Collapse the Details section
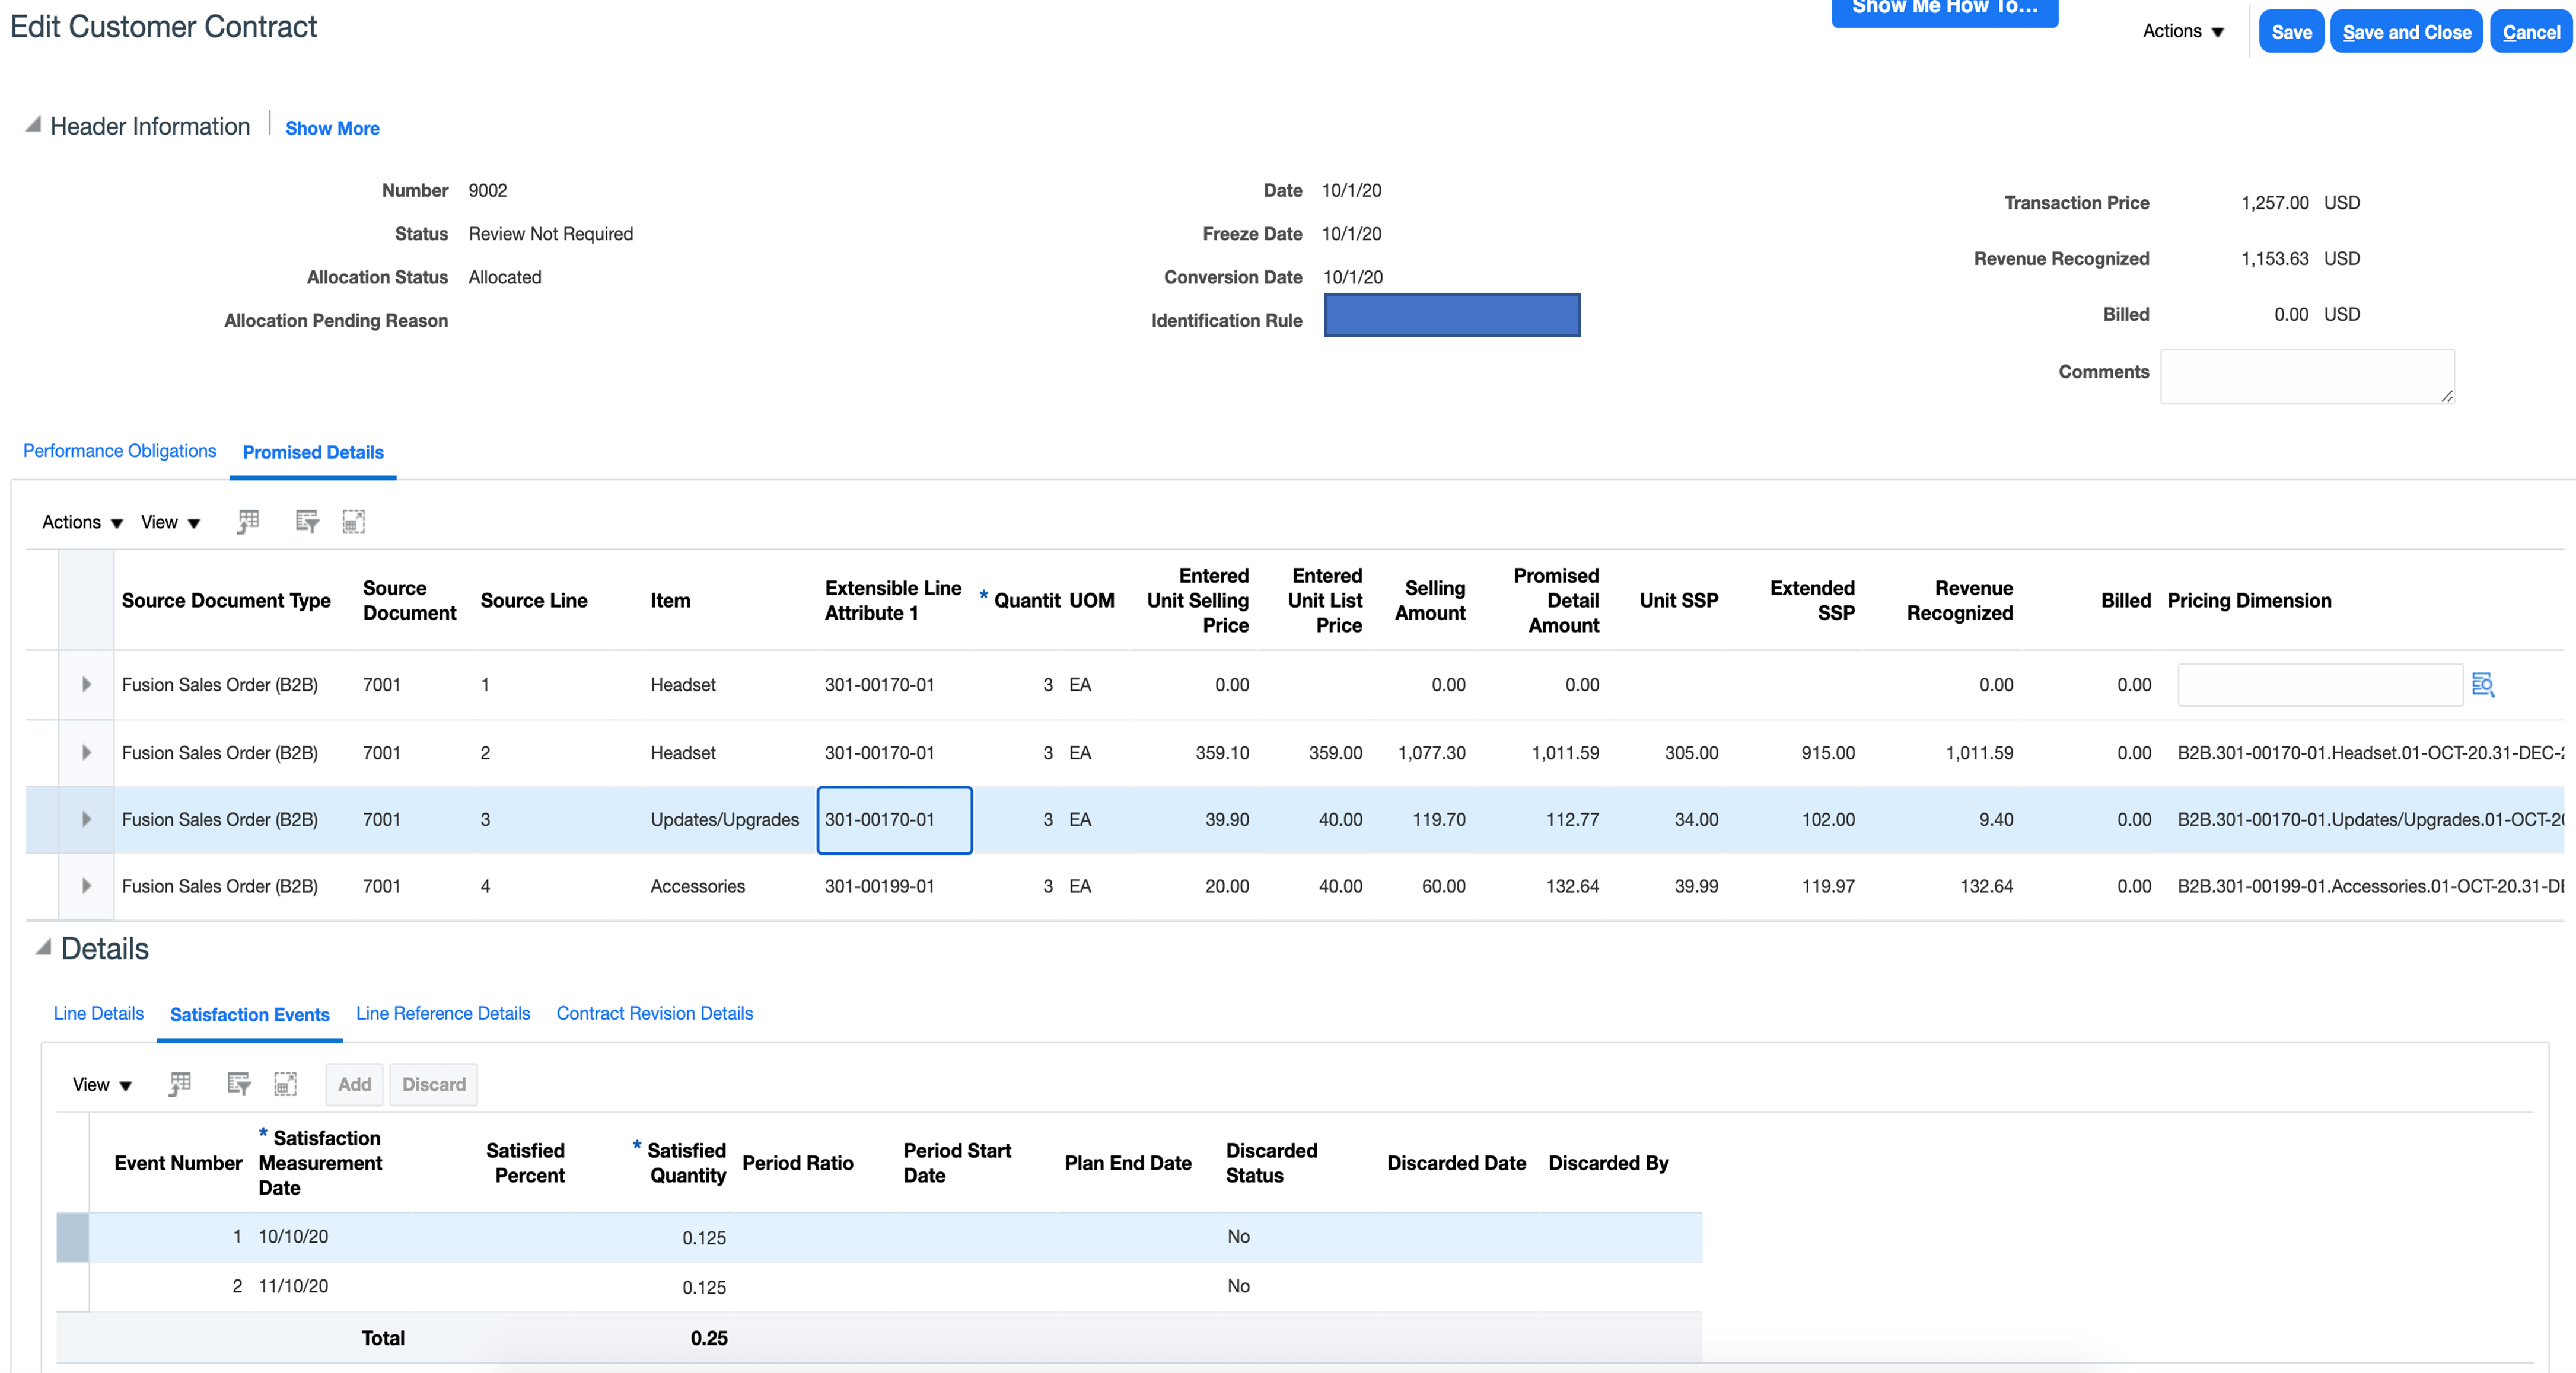Viewport: 2576px width, 1373px height. point(43,949)
